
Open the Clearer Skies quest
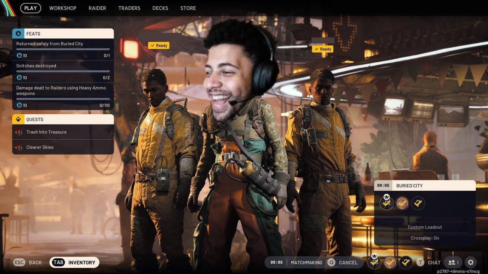pos(63,147)
